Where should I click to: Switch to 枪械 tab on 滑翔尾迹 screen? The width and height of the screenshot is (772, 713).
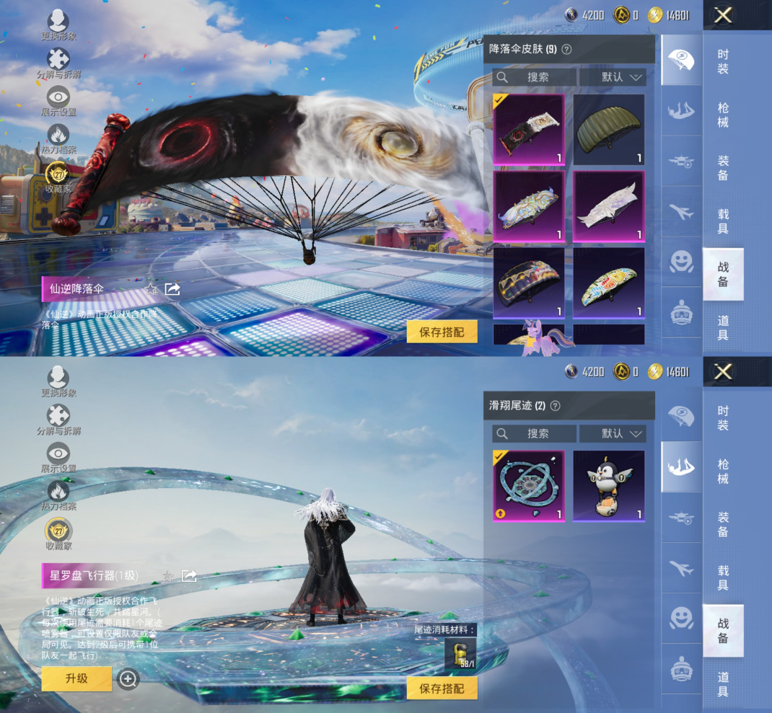pos(723,471)
